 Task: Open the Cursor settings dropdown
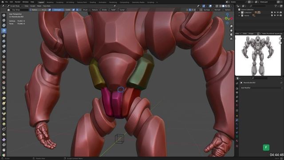point(123,10)
